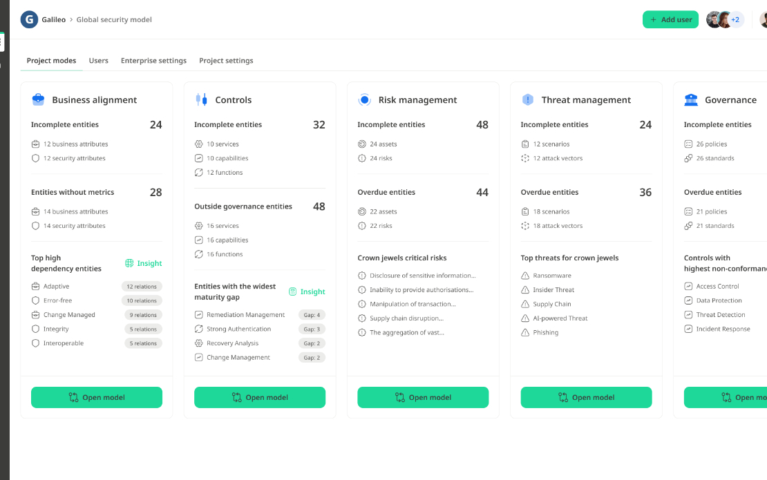
Task: Click the icon next to Disclosure of sensitive information
Action: pyautogui.click(x=362, y=276)
